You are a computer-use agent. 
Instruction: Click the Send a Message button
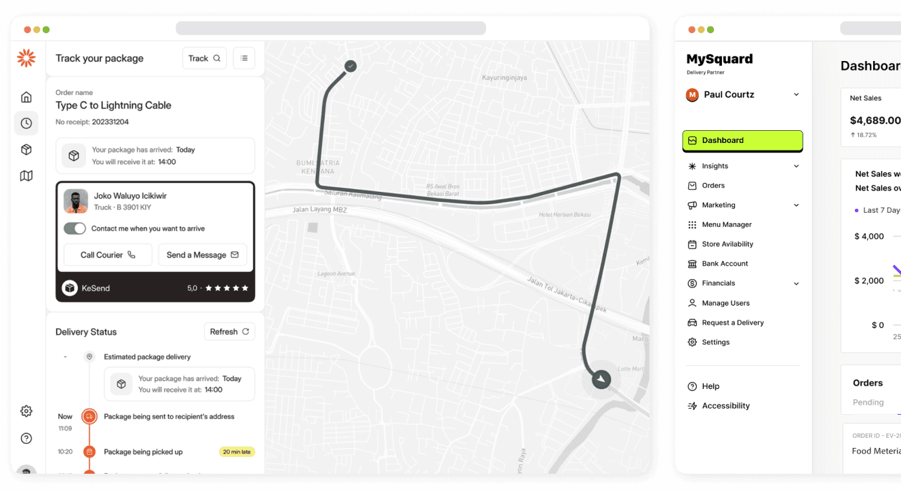coord(203,255)
